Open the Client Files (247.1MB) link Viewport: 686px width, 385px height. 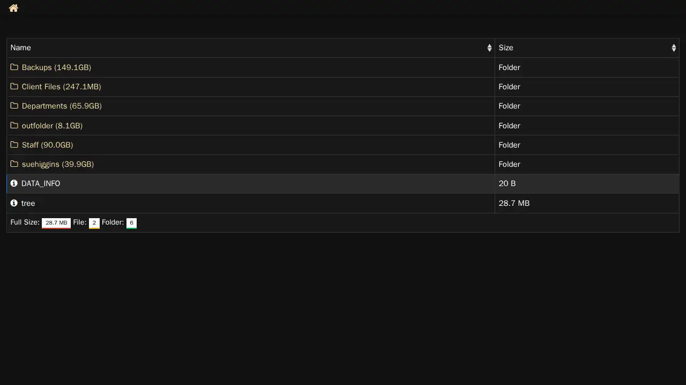tap(61, 87)
